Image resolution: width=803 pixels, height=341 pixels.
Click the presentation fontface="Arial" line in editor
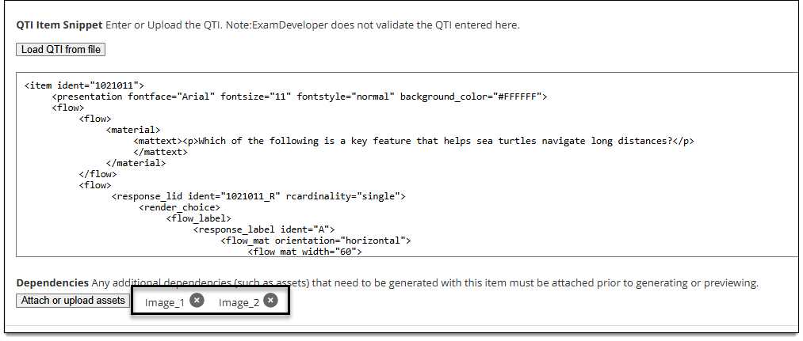(300, 97)
